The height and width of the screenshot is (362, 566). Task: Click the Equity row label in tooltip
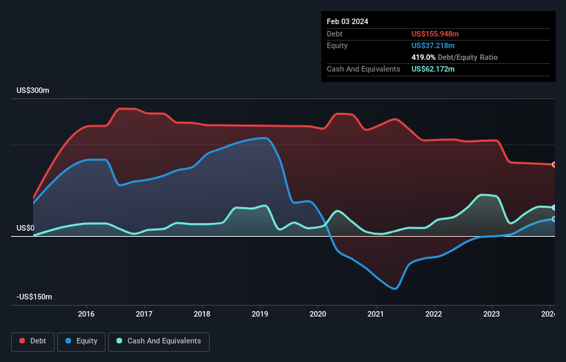pos(337,45)
